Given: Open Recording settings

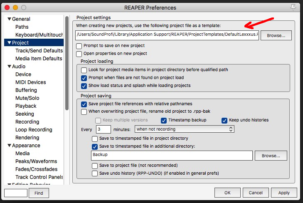Looking at the screenshot, I should pos(27,122).
